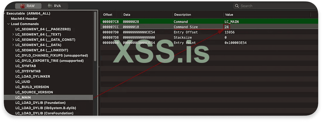Image resolution: width=322 pixels, height=122 pixels.
Task: Select LC_SEGMENT_64 (__PAGEZERO) tree row
Action: click(43, 29)
